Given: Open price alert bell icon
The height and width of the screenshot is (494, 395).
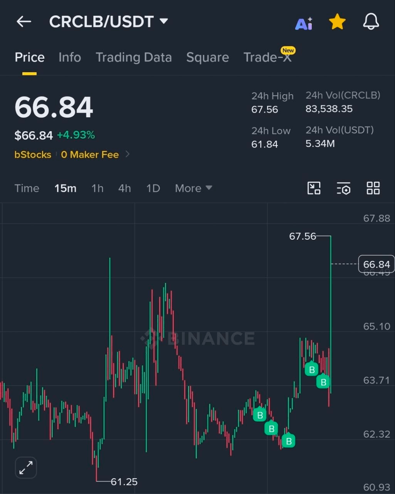Looking at the screenshot, I should [371, 22].
